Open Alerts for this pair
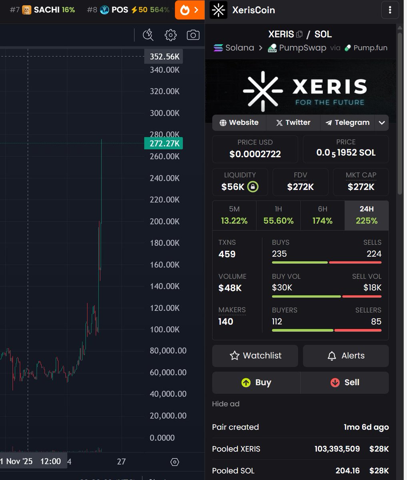Screen dimensions: 407x480 [x=346, y=356]
